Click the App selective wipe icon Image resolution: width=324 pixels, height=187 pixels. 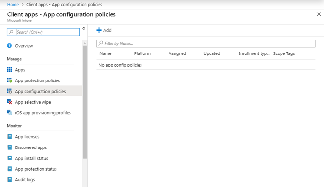click(x=9, y=102)
